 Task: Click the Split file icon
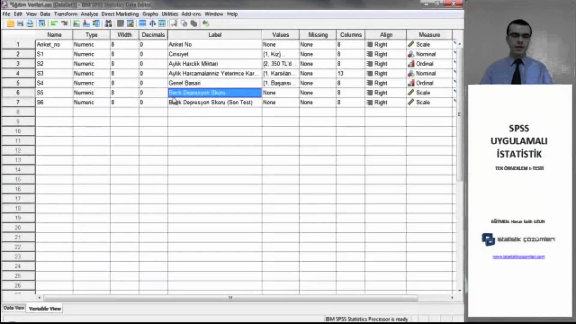(x=142, y=23)
